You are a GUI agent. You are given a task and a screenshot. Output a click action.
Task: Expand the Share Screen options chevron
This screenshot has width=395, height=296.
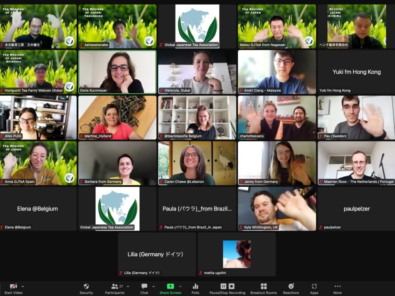(x=180, y=286)
